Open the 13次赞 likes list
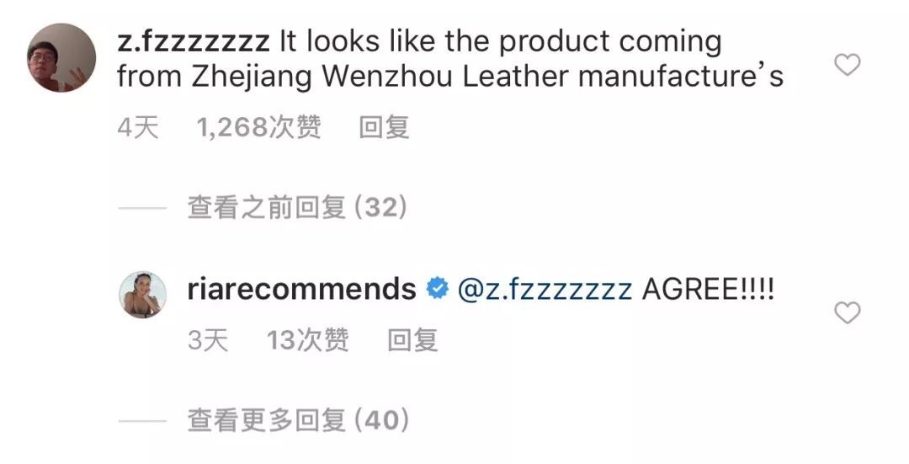This screenshot has width=909, height=464. coord(307,340)
